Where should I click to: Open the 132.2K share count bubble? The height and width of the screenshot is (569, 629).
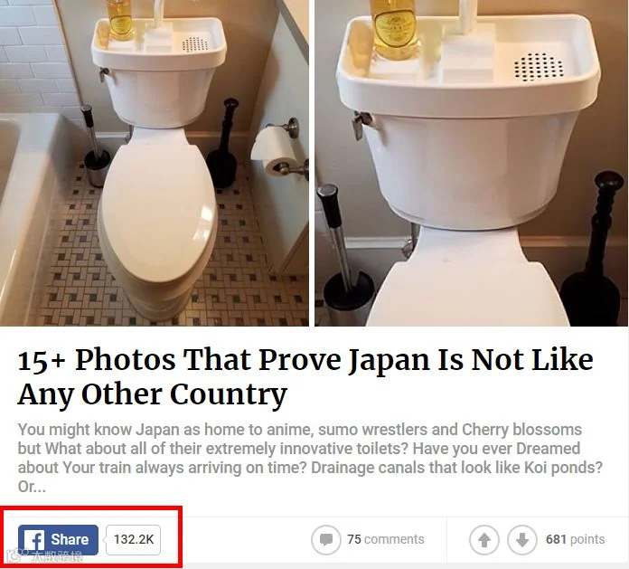click(x=133, y=540)
